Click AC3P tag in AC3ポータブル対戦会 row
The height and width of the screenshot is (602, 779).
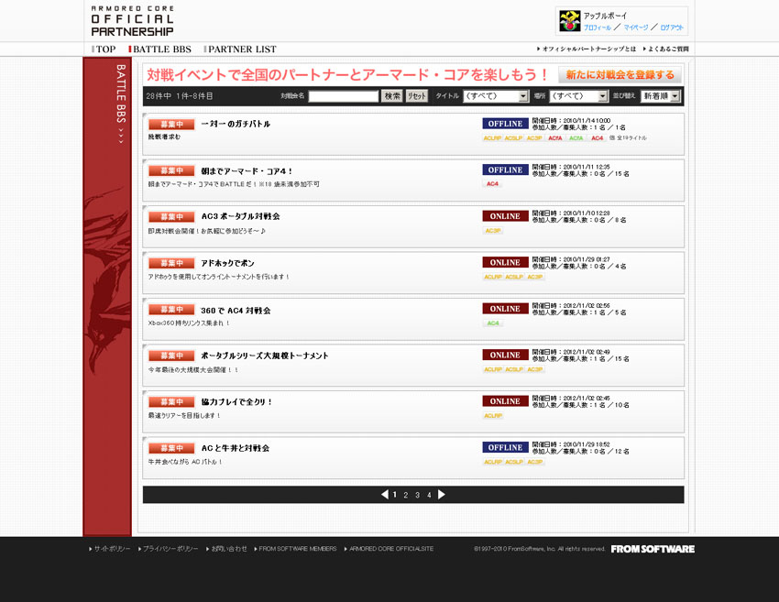(x=493, y=231)
